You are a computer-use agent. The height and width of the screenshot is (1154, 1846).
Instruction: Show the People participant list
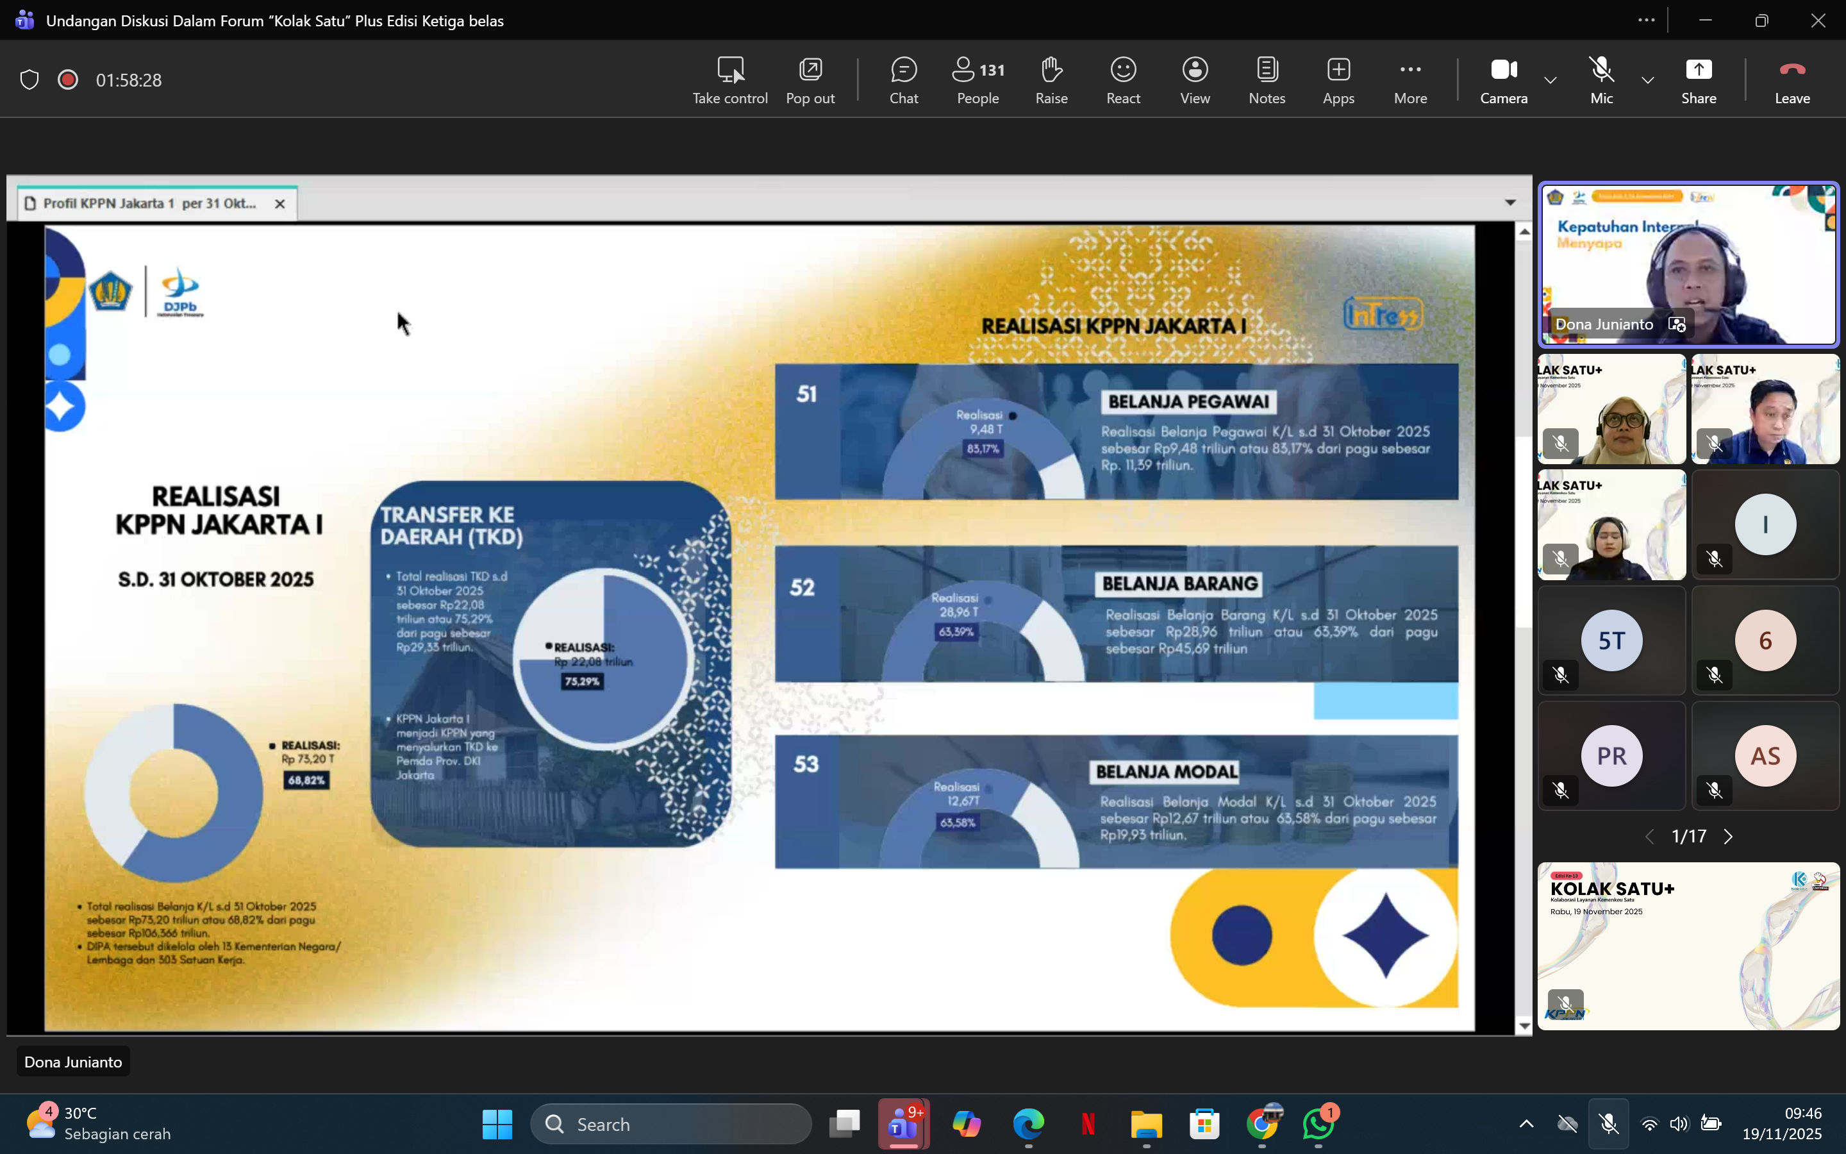[x=977, y=79]
